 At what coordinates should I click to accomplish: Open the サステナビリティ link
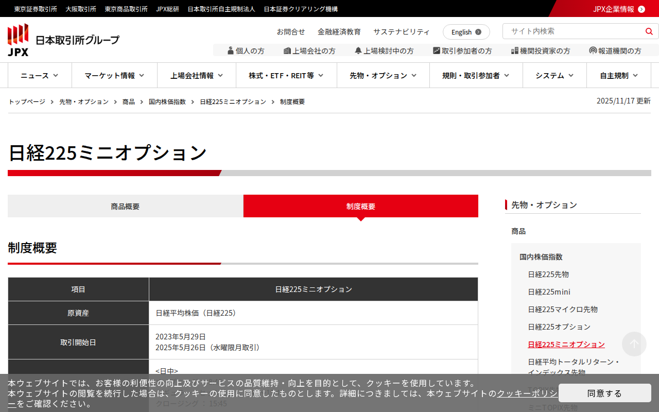click(402, 31)
